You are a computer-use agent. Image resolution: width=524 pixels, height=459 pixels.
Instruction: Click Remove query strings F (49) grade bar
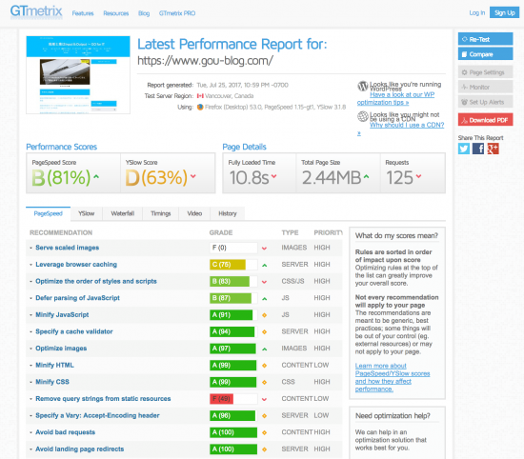[233, 399]
